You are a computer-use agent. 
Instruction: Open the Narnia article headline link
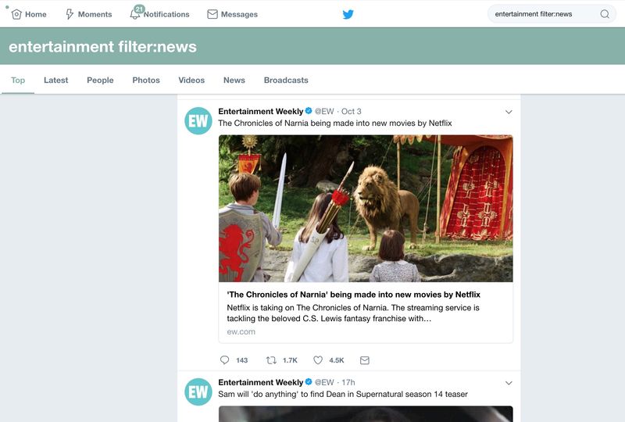click(354, 295)
